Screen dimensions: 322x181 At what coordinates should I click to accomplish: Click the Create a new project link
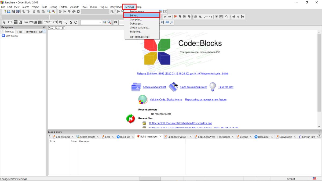(155, 87)
